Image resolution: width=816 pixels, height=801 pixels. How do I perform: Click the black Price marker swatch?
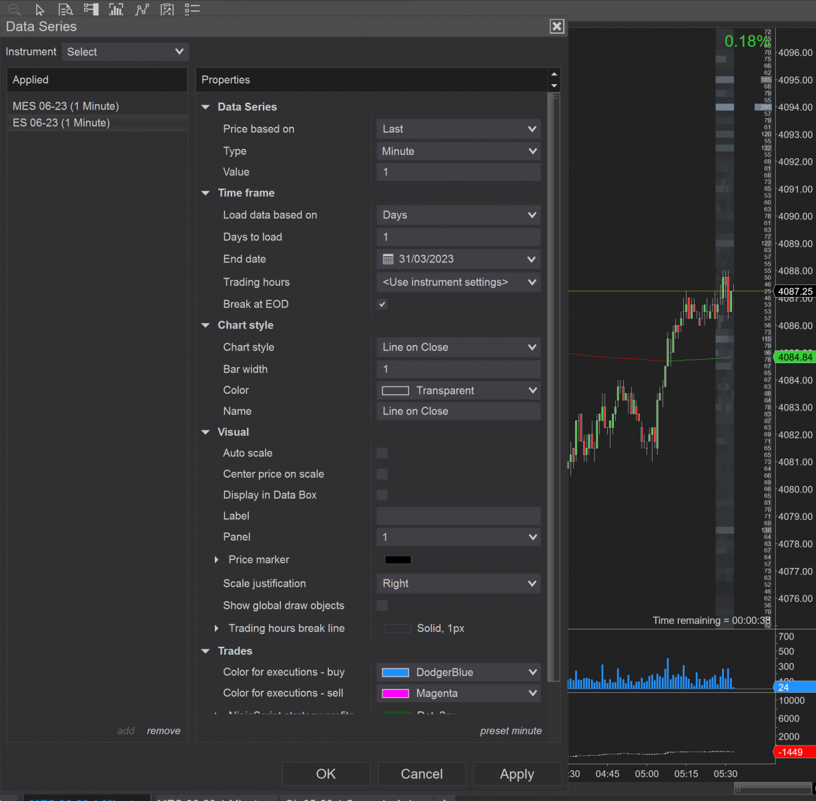pyautogui.click(x=398, y=560)
